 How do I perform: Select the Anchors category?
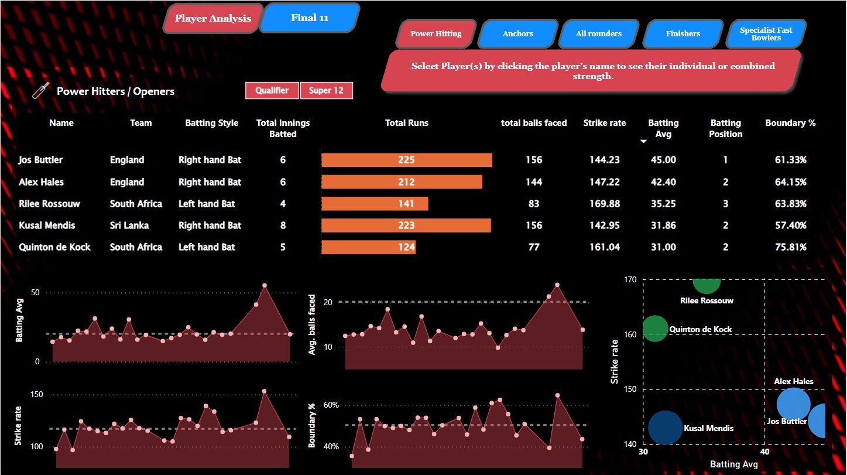pos(517,33)
